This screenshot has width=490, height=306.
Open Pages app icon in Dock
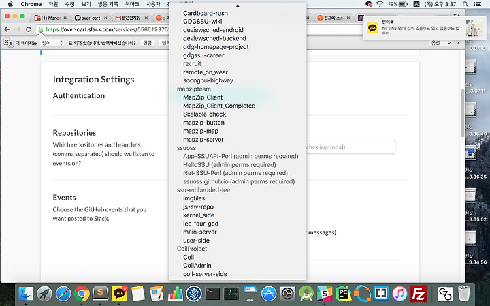(x=157, y=294)
